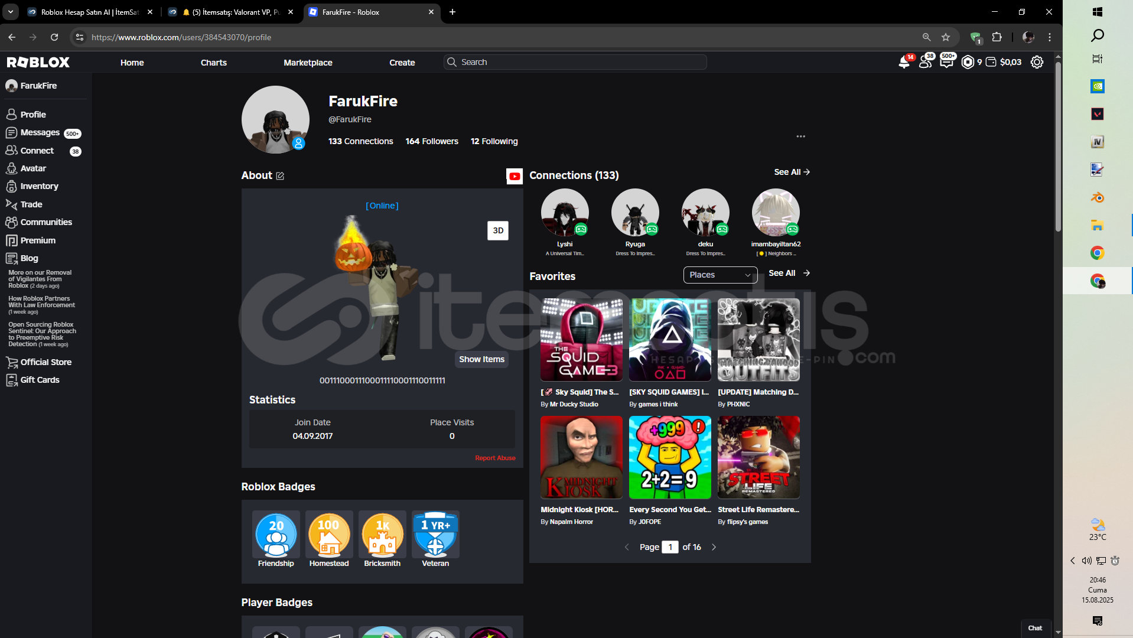This screenshot has height=638, width=1133.
Task: Open the YouTube social link icon
Action: (515, 176)
